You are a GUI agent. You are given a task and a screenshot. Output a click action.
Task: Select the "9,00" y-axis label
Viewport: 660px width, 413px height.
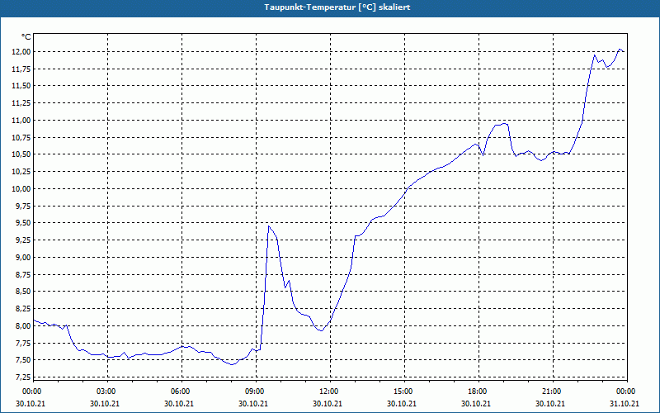tap(24, 257)
